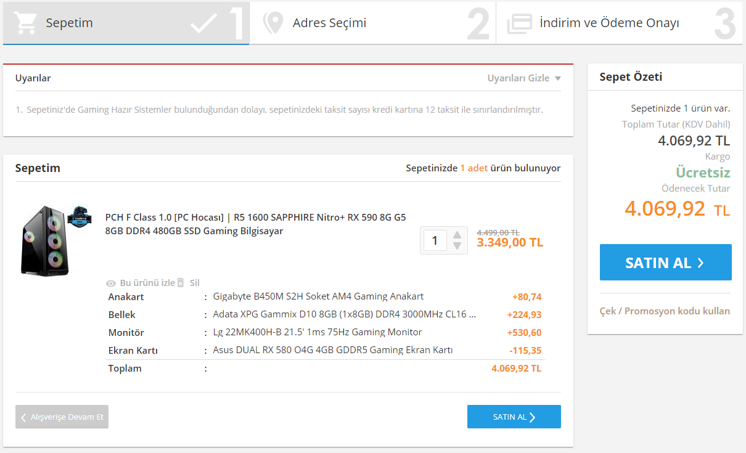Image resolution: width=746 pixels, height=453 pixels.
Task: Click the Sepet Özeti heading
Action: 631,77
